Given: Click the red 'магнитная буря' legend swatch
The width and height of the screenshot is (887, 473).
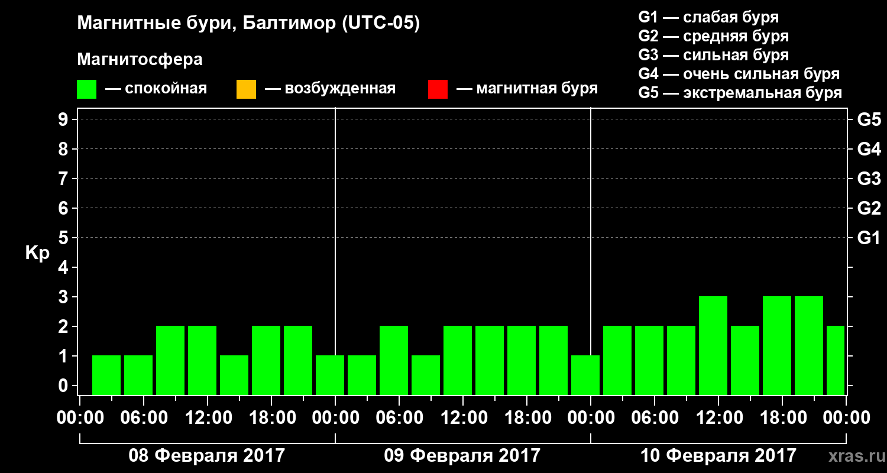Looking at the screenshot, I should point(438,89).
